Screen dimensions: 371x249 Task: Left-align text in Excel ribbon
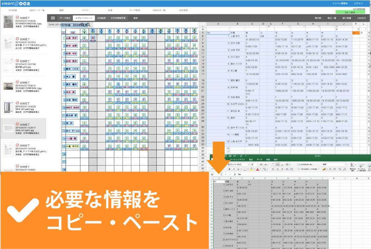[273, 169]
